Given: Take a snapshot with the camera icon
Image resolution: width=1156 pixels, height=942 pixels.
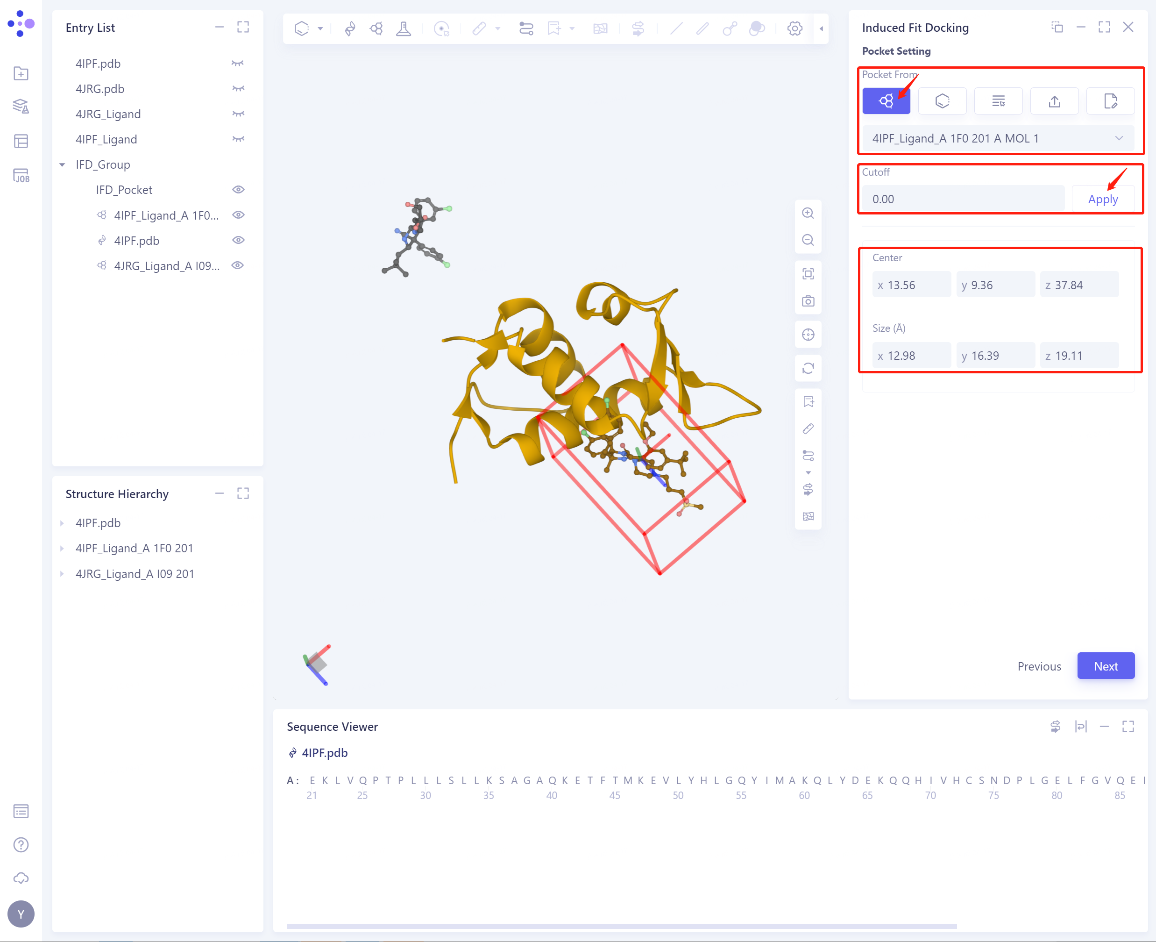Looking at the screenshot, I should click(808, 300).
